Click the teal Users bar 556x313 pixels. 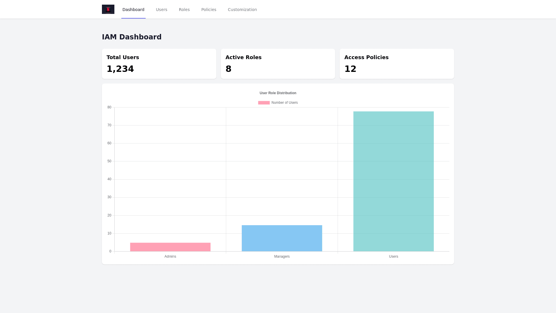click(393, 181)
